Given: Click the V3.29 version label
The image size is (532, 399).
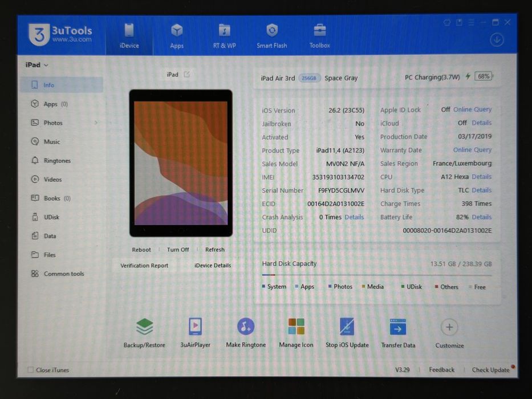Looking at the screenshot, I should [403, 370].
